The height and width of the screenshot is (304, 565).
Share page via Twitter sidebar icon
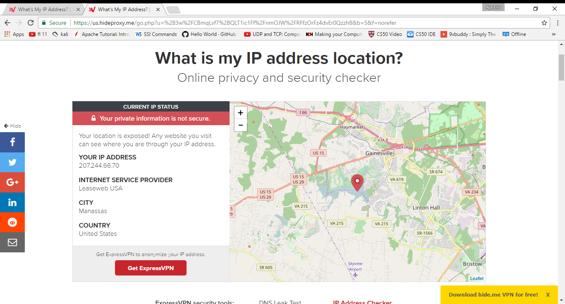(x=12, y=162)
